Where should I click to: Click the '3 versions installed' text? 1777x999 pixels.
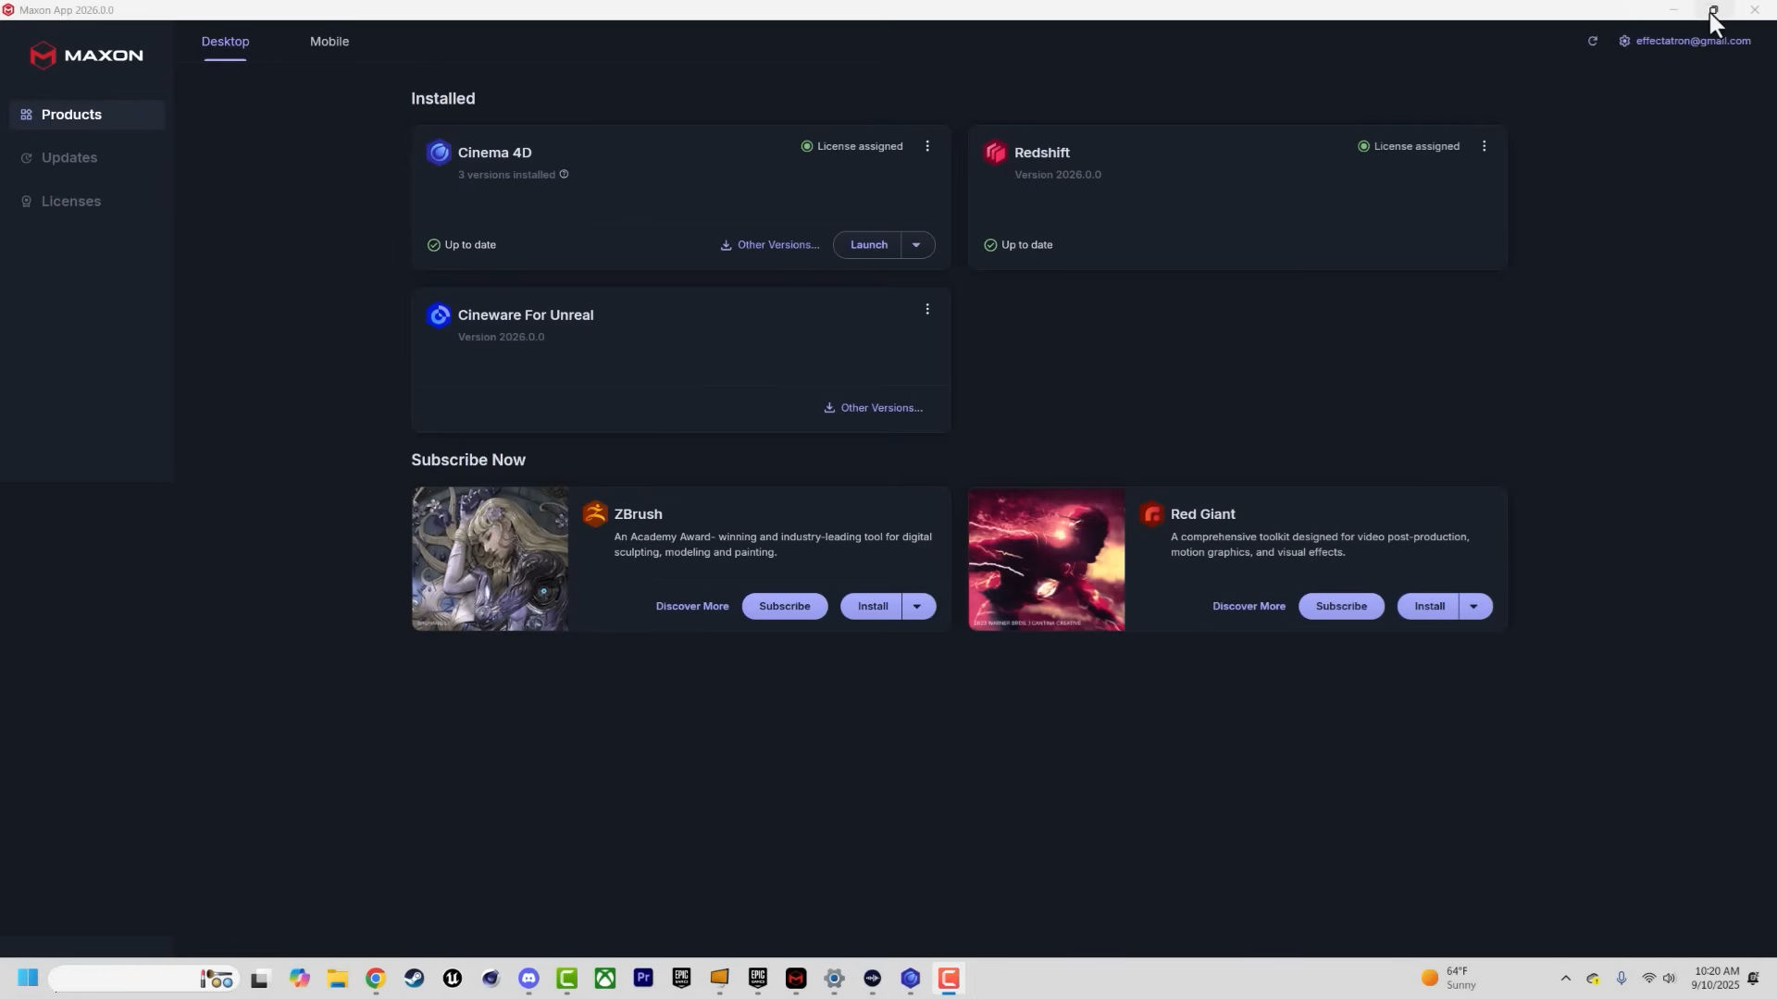[506, 175]
